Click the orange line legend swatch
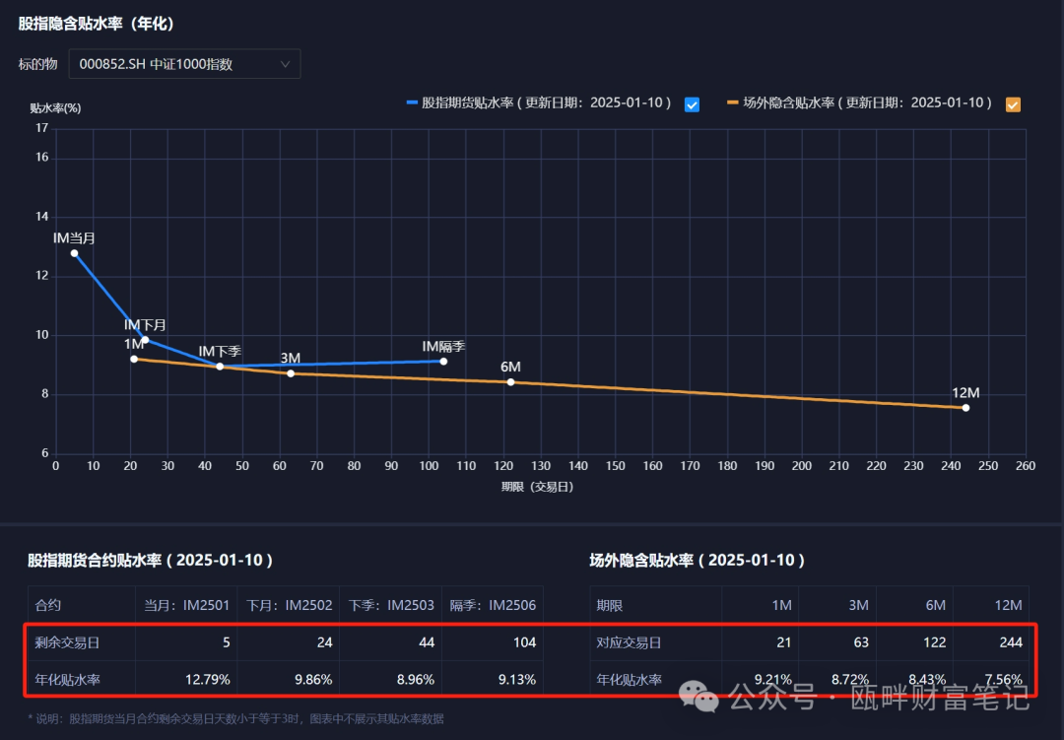Screen dimensions: 1064x740 click(732, 102)
